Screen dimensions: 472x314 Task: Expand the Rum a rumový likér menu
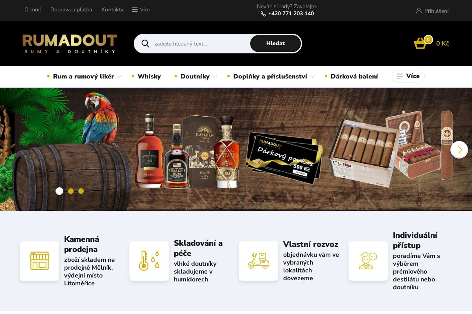[119, 77]
